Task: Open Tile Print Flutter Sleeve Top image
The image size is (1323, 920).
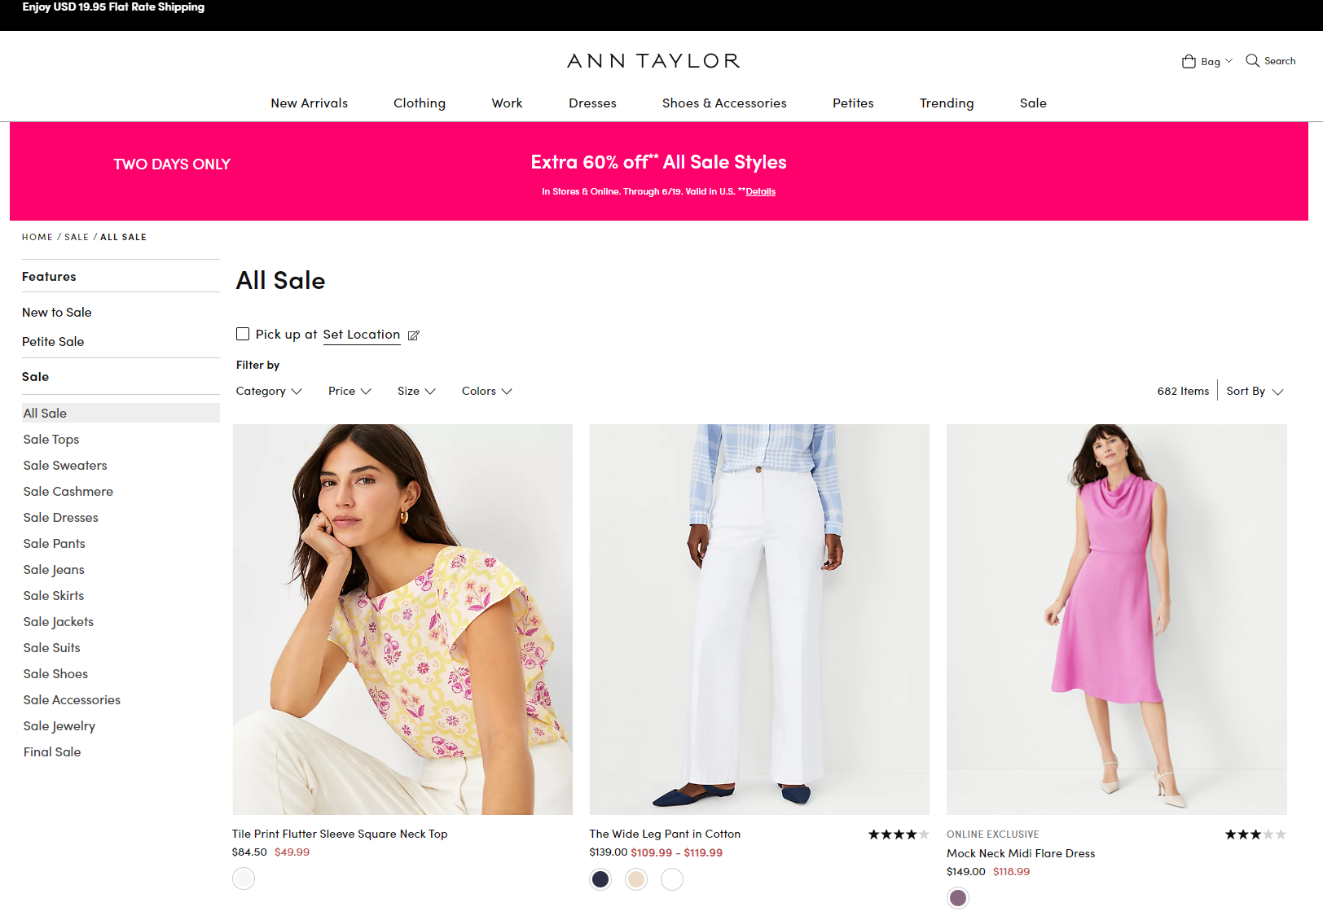Action: [402, 620]
